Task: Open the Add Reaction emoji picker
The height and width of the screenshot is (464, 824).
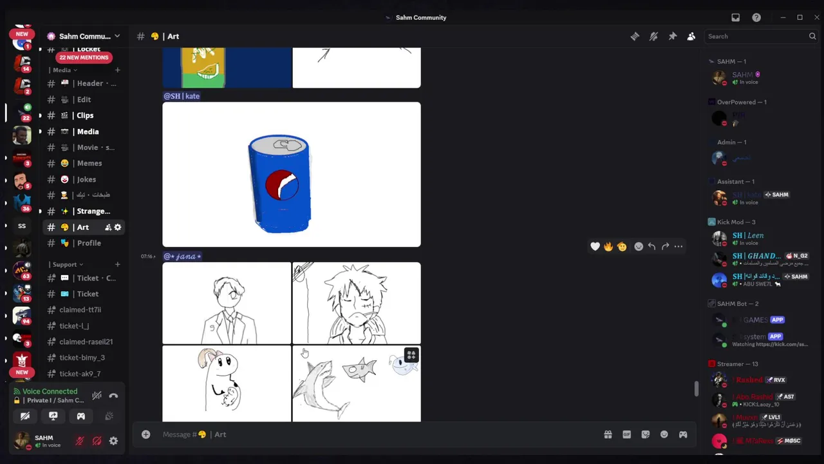Action: pos(639,246)
